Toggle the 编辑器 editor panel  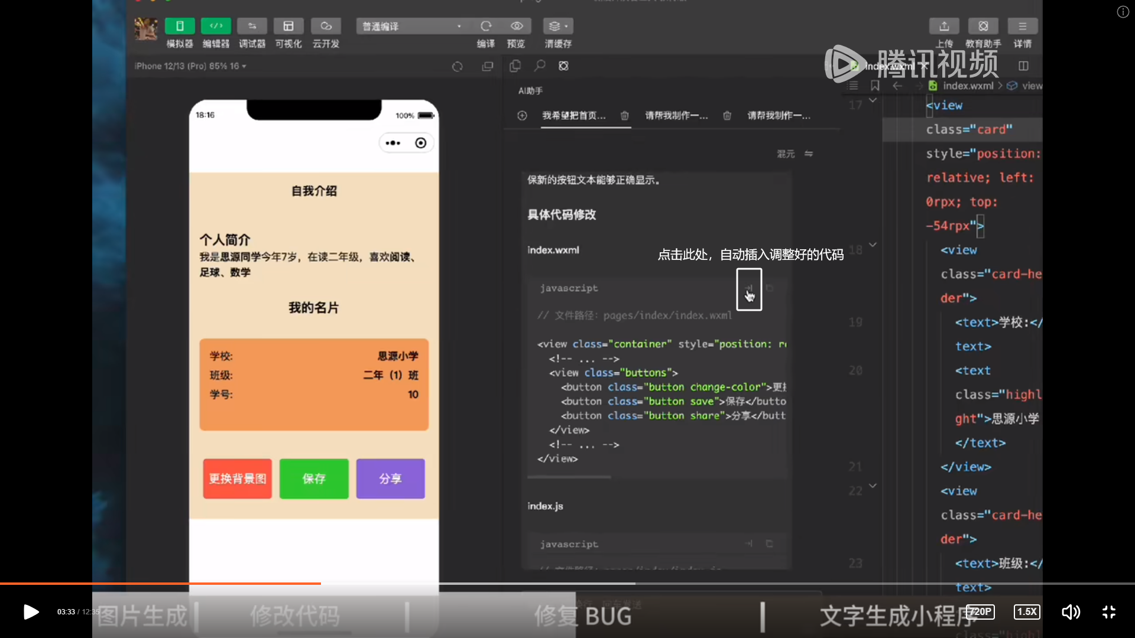216,26
